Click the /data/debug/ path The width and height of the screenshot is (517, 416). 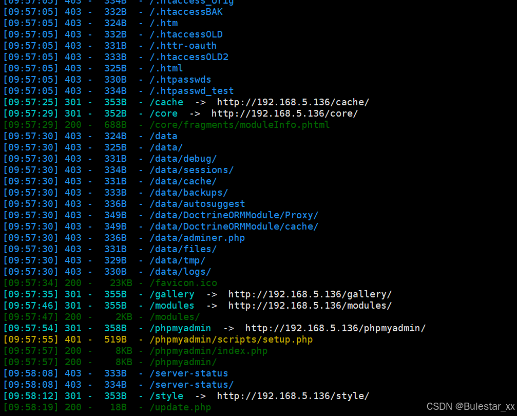point(183,158)
